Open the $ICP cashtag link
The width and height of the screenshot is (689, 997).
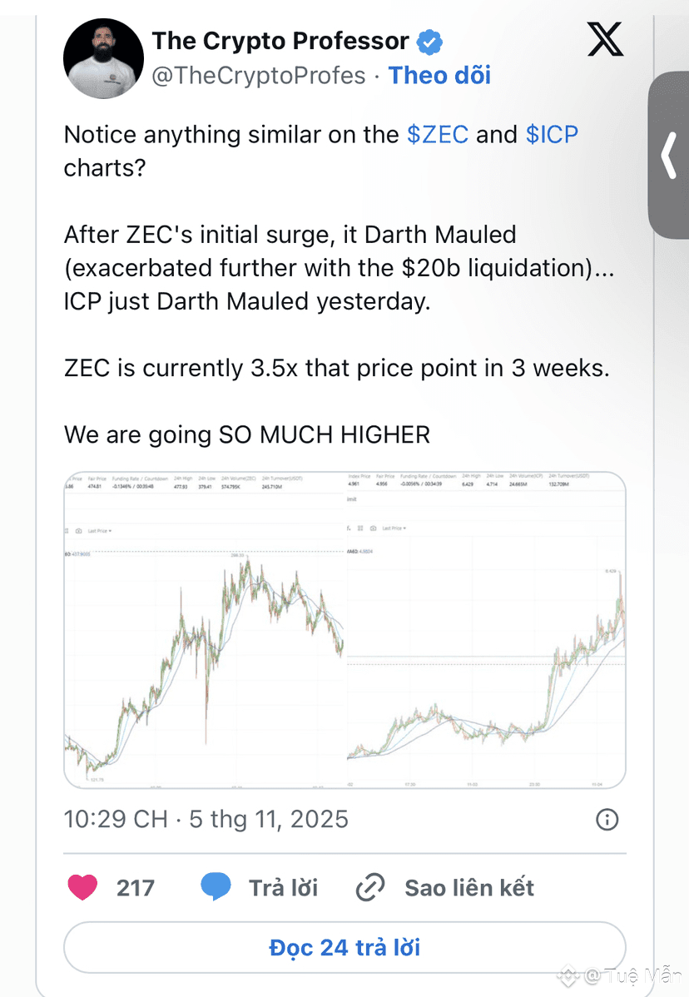(x=552, y=135)
